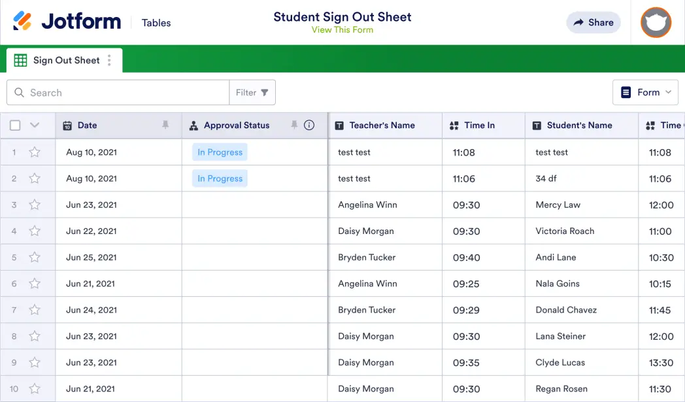The image size is (685, 402).
Task: Click the Form document icon
Action: (x=626, y=92)
